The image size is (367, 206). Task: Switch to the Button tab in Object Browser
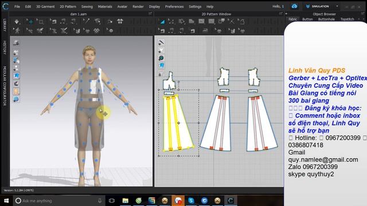[307, 19]
